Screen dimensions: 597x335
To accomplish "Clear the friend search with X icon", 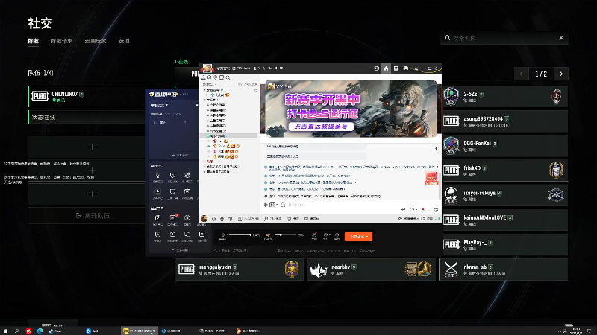I will point(561,38).
